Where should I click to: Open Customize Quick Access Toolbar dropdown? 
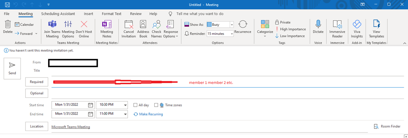49,5
